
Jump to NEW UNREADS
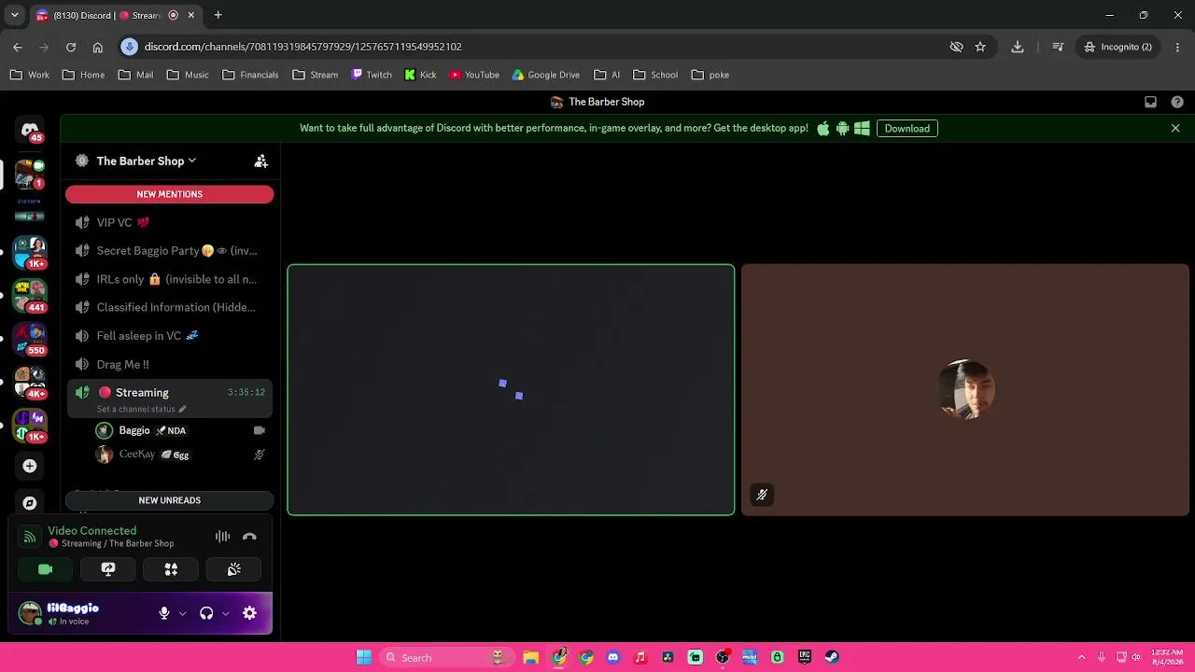point(169,500)
